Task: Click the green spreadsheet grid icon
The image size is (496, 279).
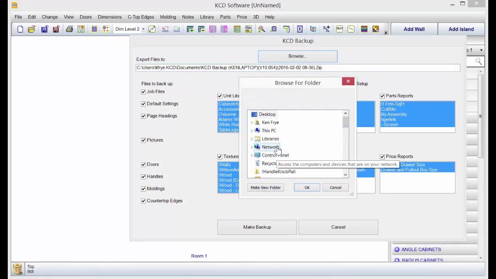Action: (x=237, y=29)
